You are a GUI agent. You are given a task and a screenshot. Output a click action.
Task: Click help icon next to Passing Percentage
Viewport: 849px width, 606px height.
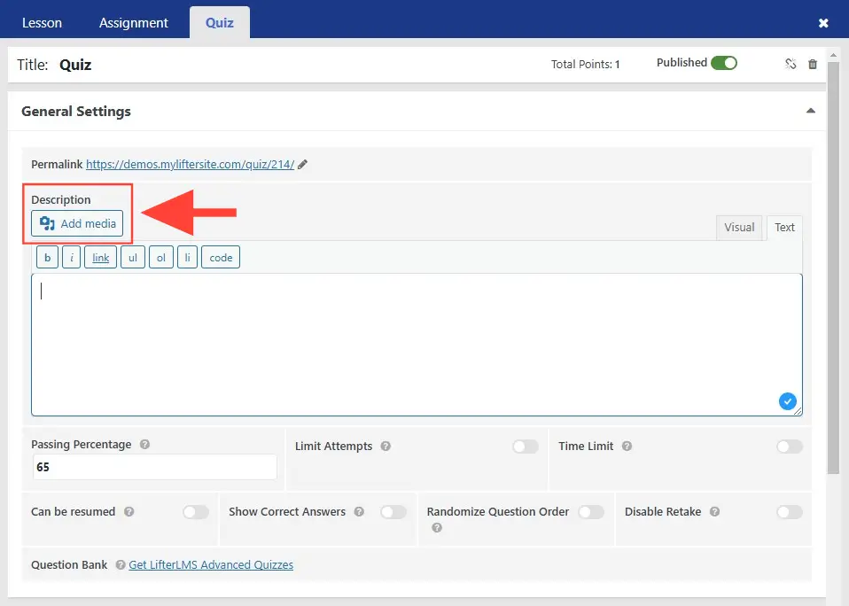[144, 445]
